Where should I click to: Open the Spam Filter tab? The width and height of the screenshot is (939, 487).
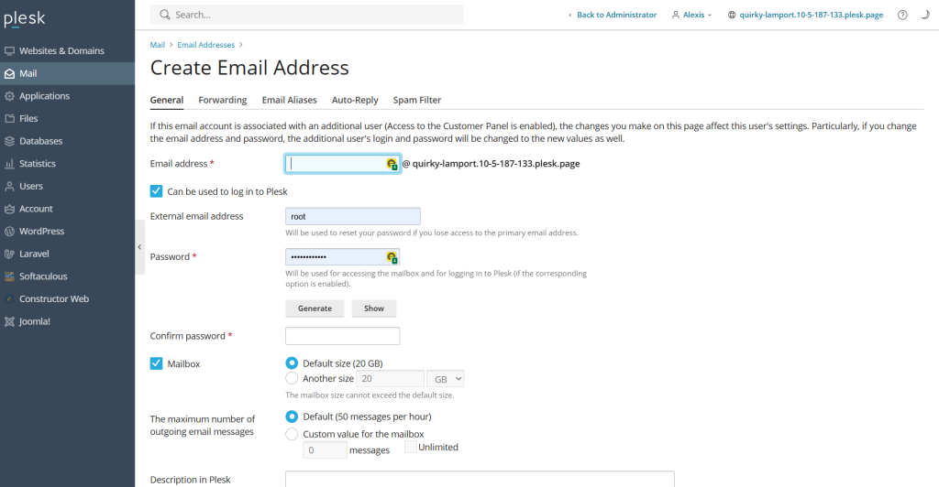pyautogui.click(x=417, y=100)
